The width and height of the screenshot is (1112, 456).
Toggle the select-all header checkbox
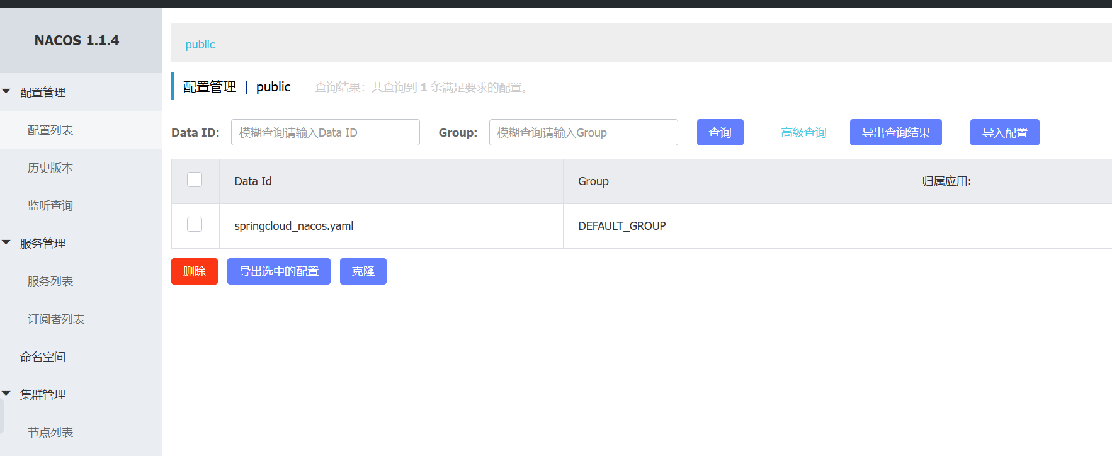[195, 180]
